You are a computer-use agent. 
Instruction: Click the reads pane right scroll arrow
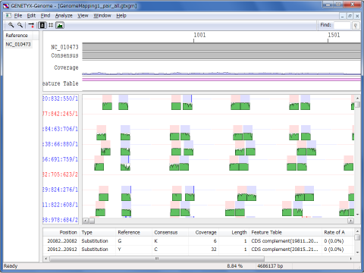(x=350, y=221)
